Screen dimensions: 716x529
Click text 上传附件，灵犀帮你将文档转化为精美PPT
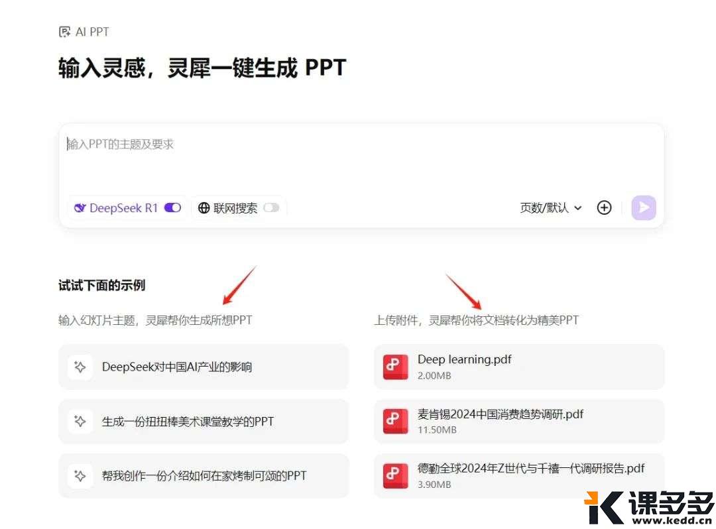click(476, 320)
